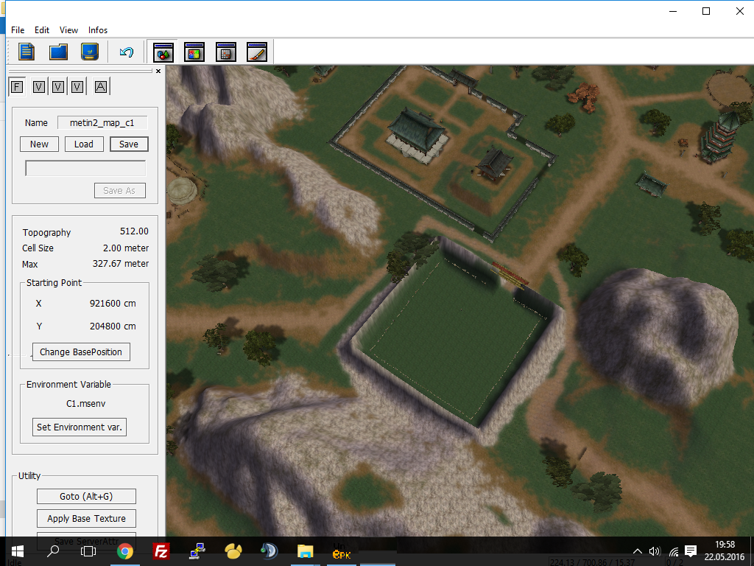Switch to the V tab beside A

(77, 87)
